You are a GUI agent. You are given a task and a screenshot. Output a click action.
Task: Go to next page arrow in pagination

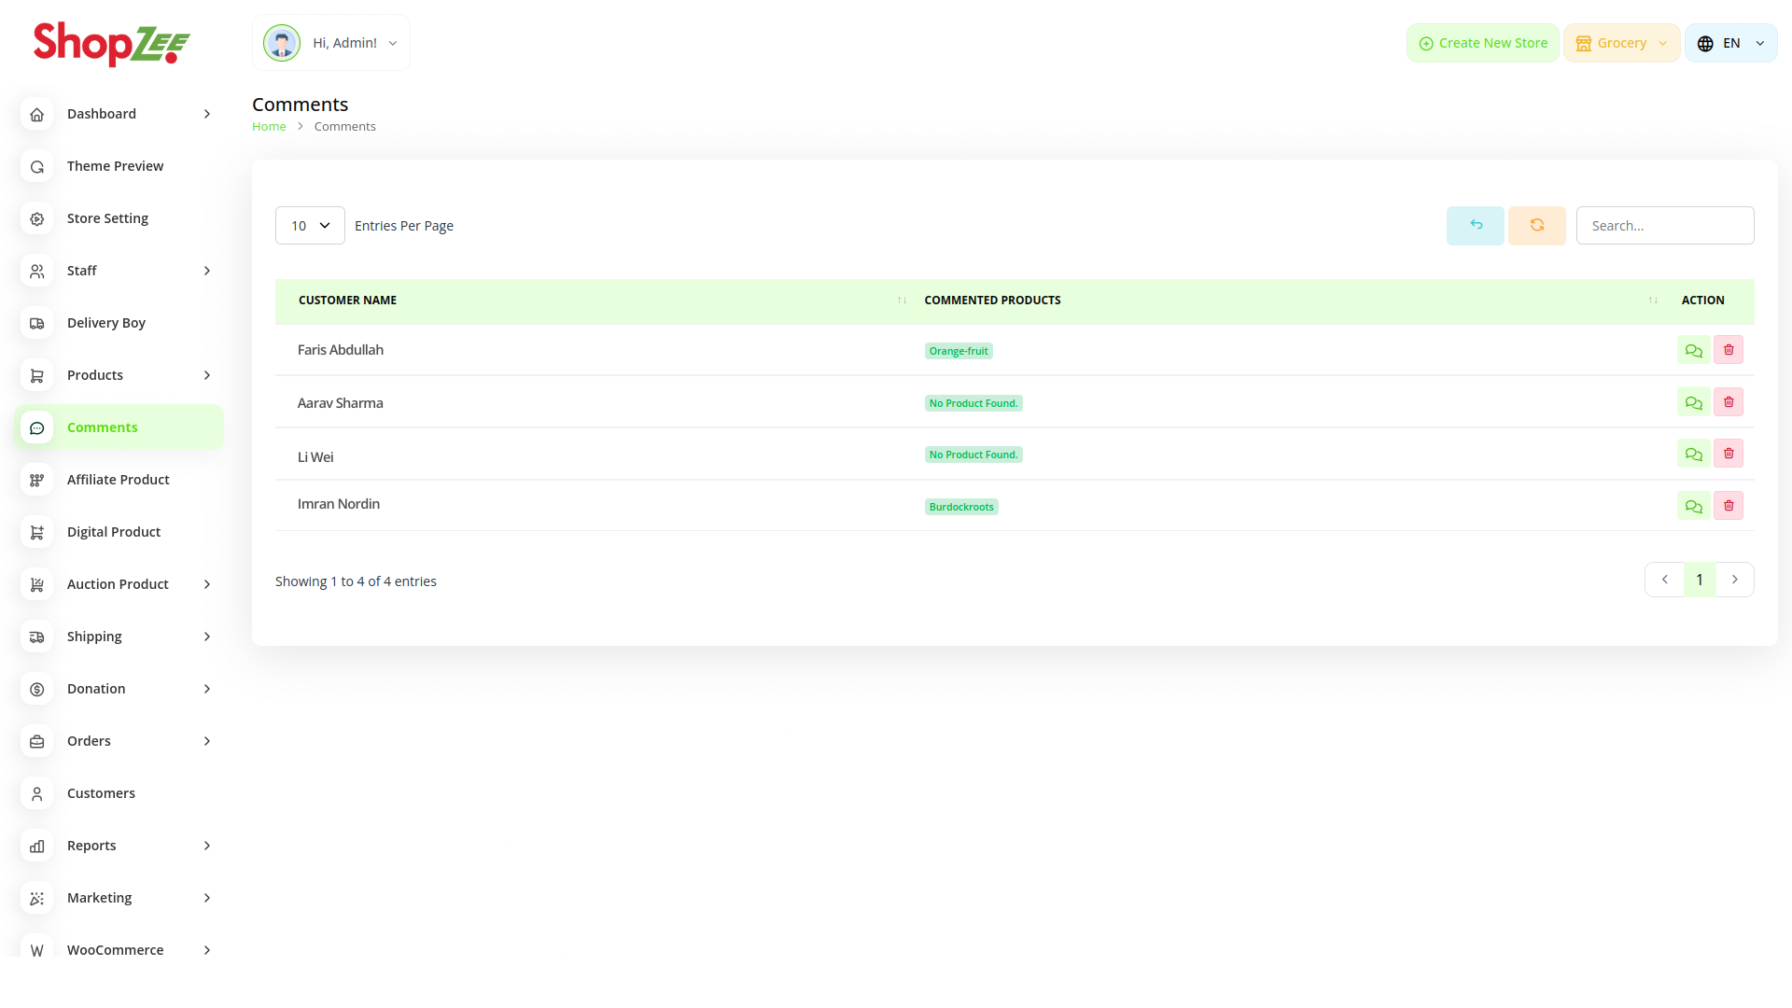(x=1735, y=580)
